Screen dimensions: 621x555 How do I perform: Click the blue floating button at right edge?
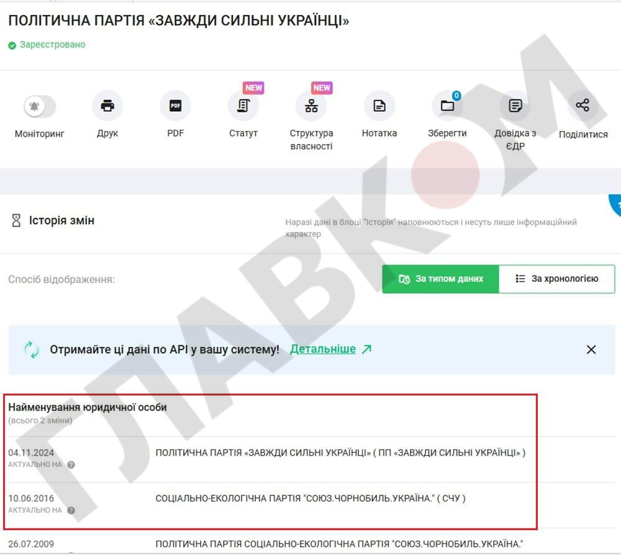tap(615, 204)
